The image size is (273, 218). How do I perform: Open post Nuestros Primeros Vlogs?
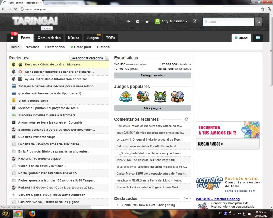37,137
